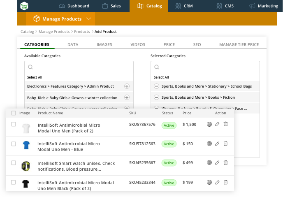Click globe icon for SKU57867576
Viewport: 283px width, 197px height.
tap(209, 124)
